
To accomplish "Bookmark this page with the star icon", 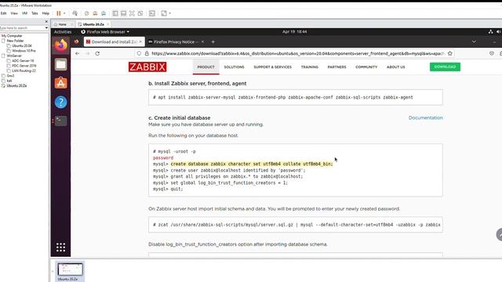I will [449, 53].
